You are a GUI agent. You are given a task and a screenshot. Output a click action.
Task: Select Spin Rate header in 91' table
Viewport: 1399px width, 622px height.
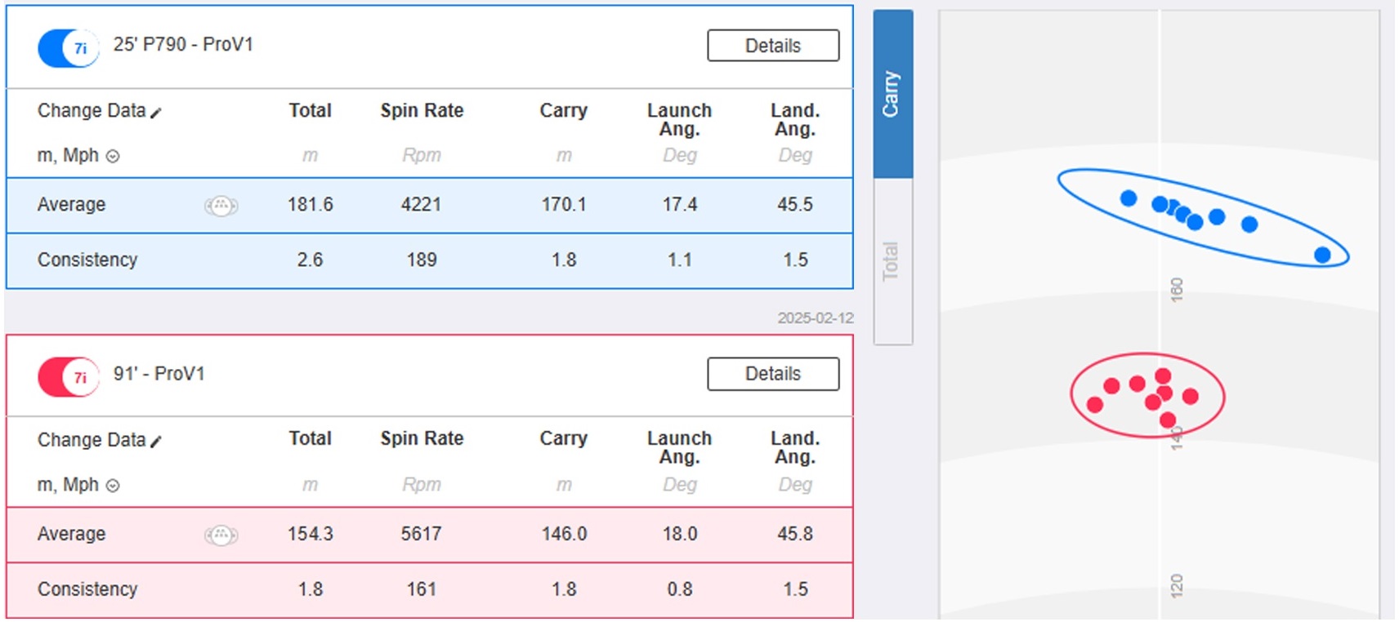[x=422, y=438]
